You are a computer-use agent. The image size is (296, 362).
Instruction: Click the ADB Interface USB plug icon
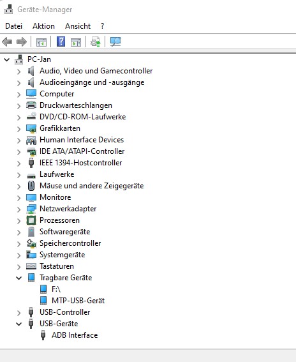[x=43, y=335]
